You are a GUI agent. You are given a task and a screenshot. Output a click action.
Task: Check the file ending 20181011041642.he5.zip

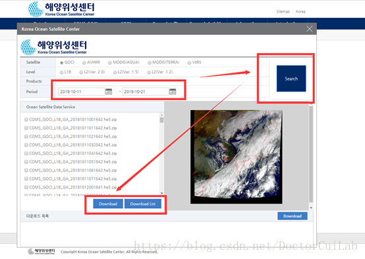26,154
